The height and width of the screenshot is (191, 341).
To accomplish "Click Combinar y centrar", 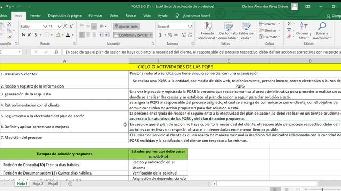I will (x=131, y=35).
